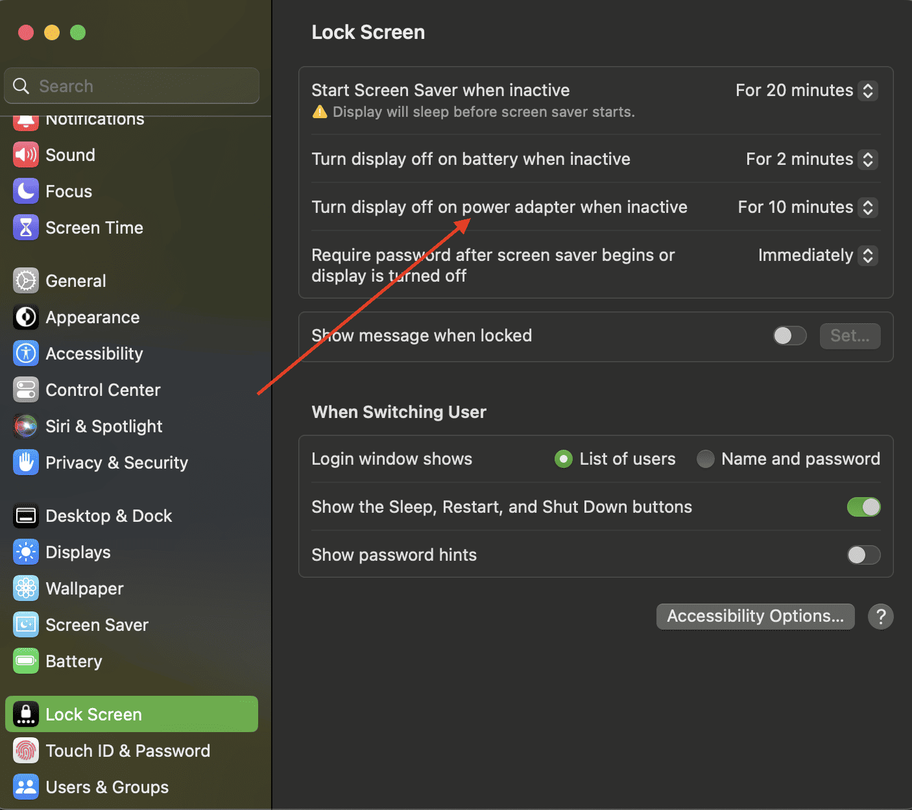Select the Focus moon icon
The height and width of the screenshot is (810, 912).
pyautogui.click(x=26, y=191)
